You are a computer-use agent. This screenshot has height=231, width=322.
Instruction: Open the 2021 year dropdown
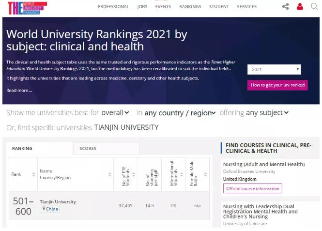tap(274, 69)
